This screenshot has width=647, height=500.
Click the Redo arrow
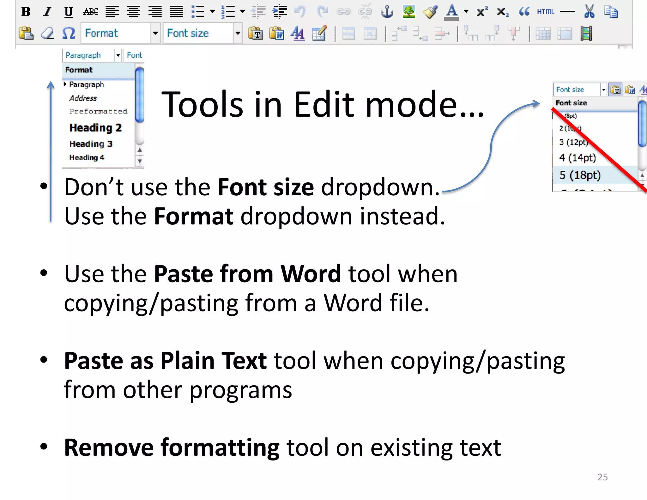coord(323,12)
